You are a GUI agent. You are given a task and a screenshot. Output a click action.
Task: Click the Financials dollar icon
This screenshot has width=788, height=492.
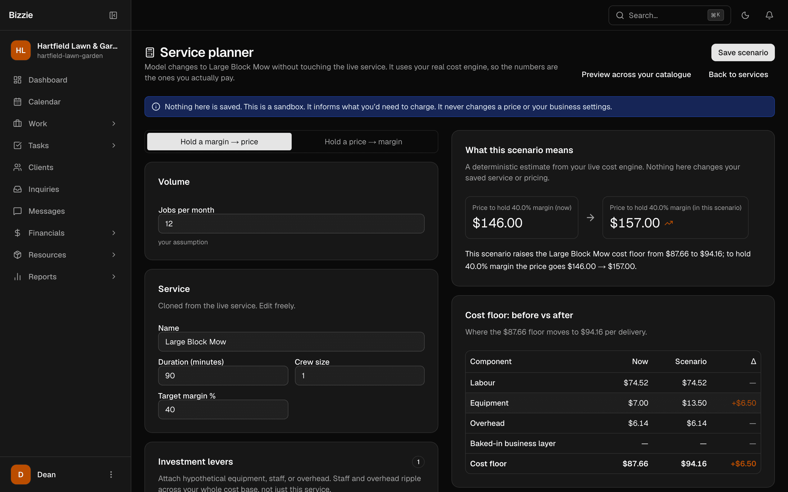click(x=18, y=233)
